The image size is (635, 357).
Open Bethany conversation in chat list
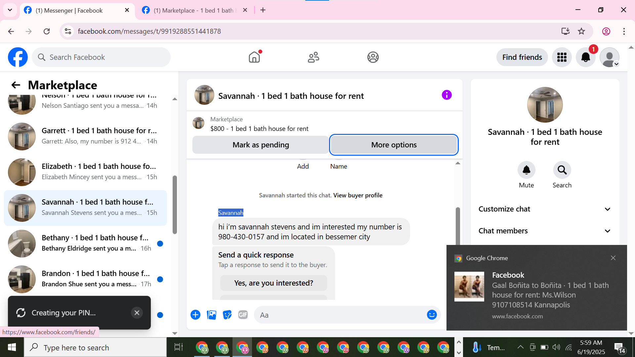point(85,243)
